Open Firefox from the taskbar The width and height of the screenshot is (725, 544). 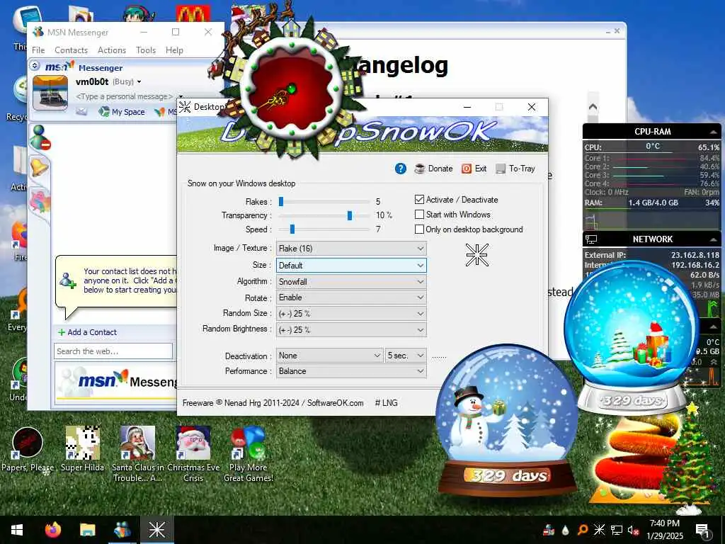[52, 530]
